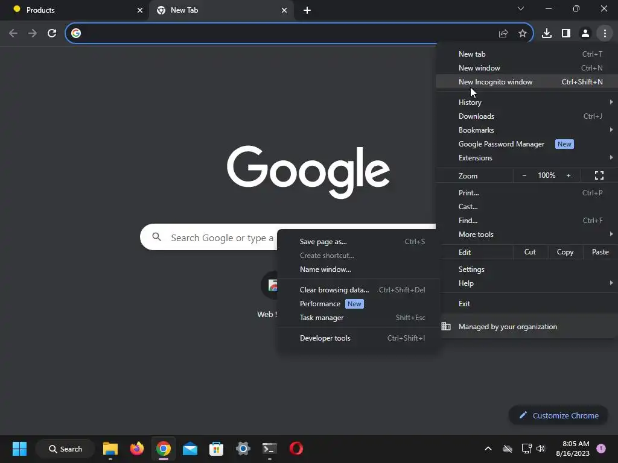
Task: Click the browser back arrow
Action: pyautogui.click(x=13, y=33)
